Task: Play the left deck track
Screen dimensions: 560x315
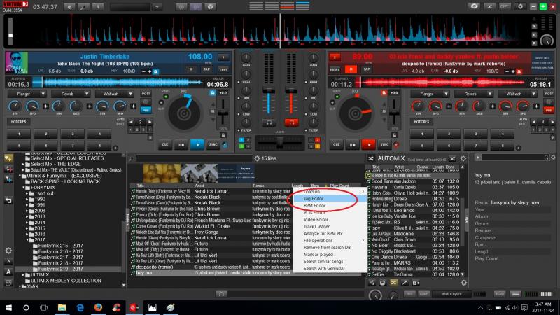Action: [x=197, y=145]
